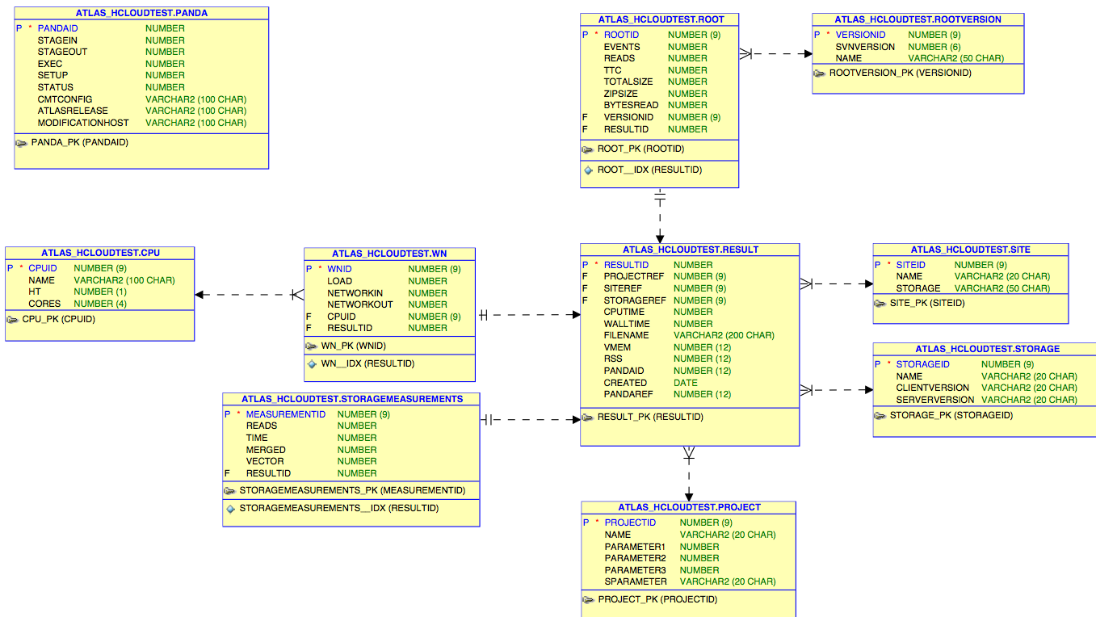Click the key icon beside RESULT_PK (RESULTID)

point(588,418)
